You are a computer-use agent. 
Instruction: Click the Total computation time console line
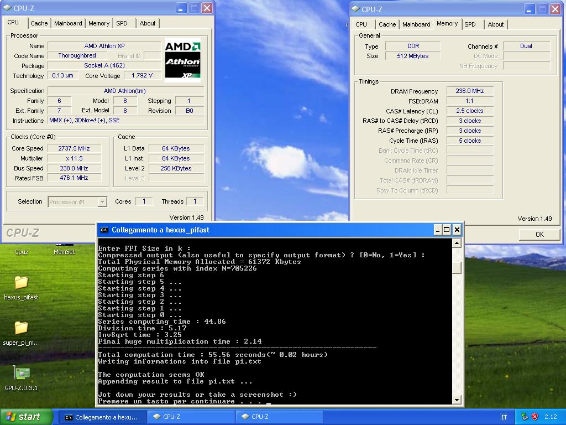tap(213, 355)
